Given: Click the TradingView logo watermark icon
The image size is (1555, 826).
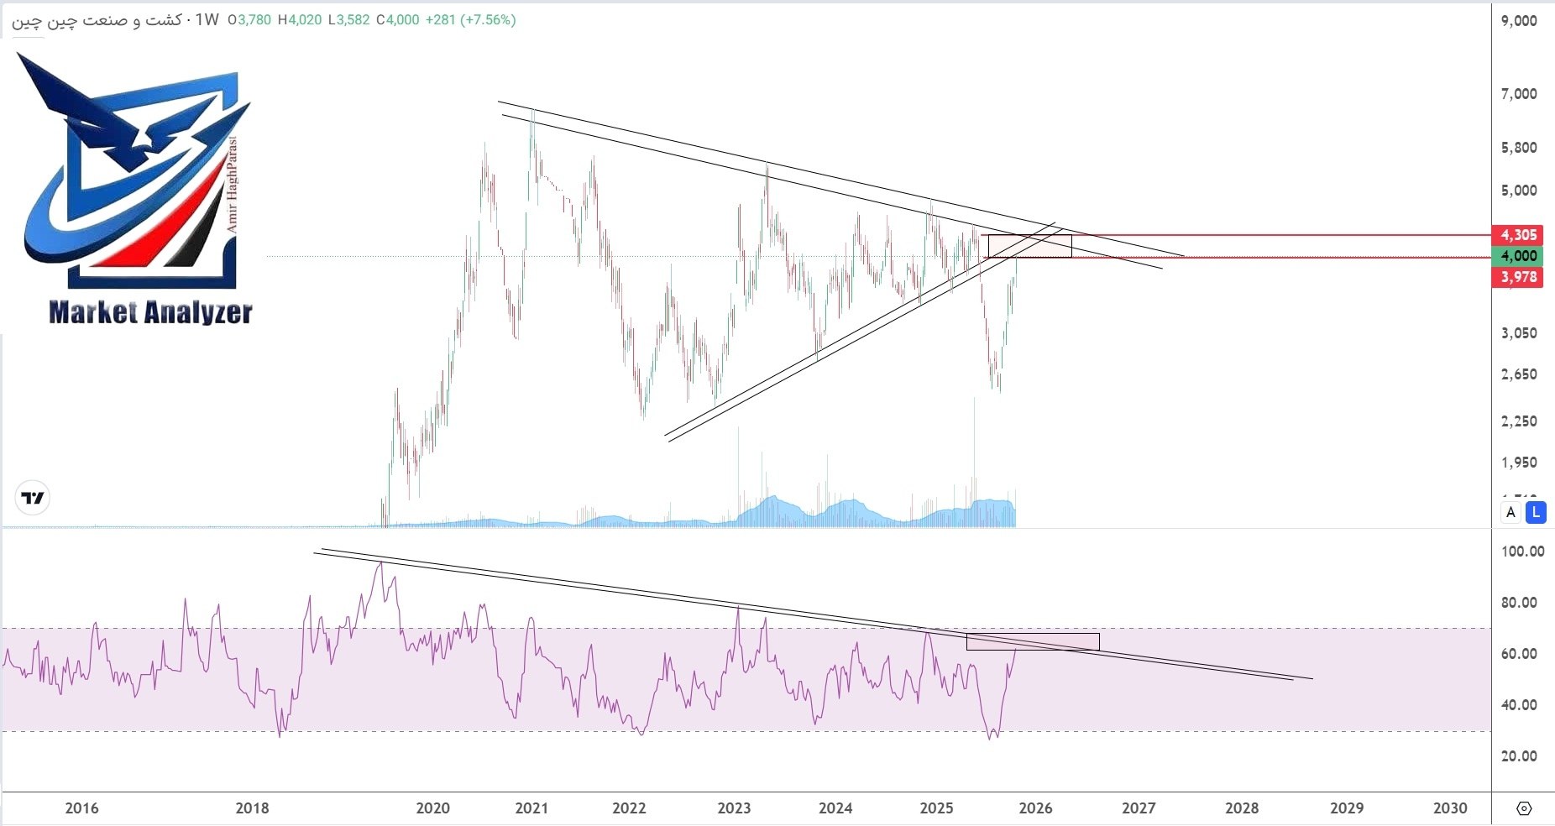Looking at the screenshot, I should tap(31, 497).
